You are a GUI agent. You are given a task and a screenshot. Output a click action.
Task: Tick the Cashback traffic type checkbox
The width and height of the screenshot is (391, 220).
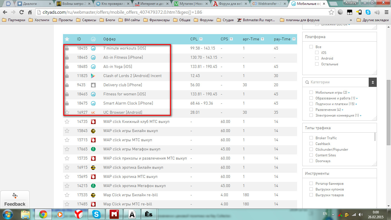(x=311, y=144)
